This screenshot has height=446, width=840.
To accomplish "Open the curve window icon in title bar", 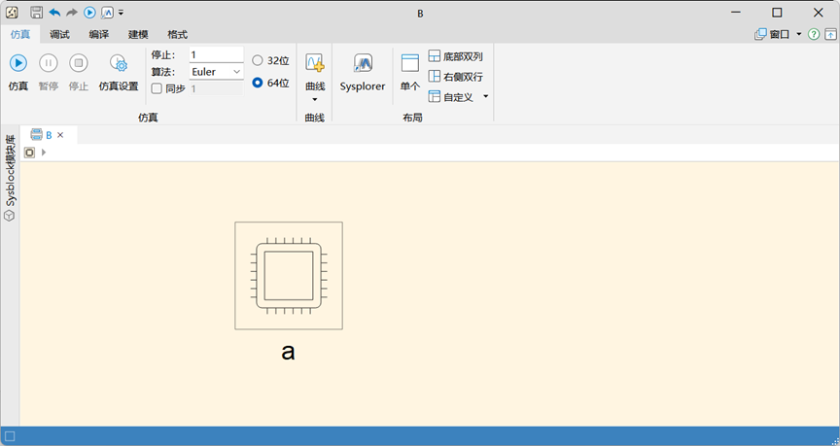I will pos(107,13).
